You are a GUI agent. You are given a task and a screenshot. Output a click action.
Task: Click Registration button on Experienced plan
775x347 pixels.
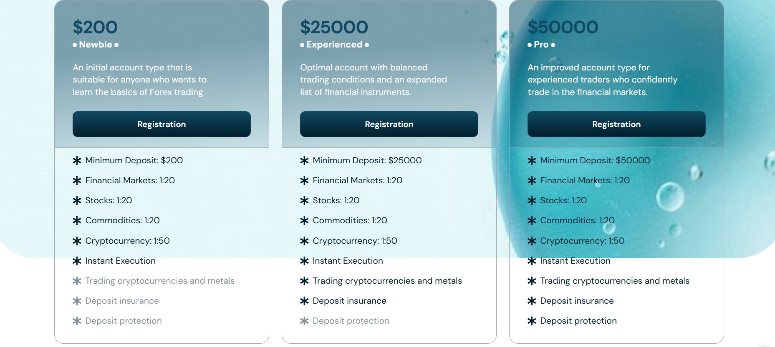(x=389, y=124)
